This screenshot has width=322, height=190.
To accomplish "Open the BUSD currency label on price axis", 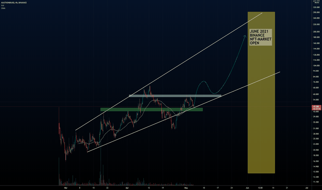I will point(317,2).
